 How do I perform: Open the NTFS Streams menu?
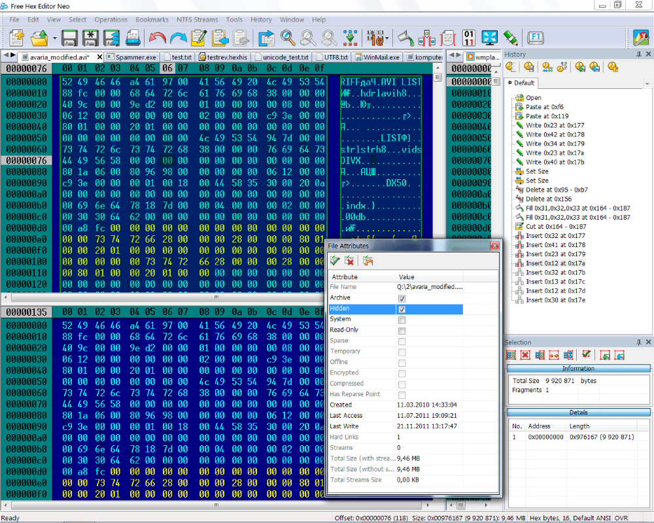coord(198,20)
